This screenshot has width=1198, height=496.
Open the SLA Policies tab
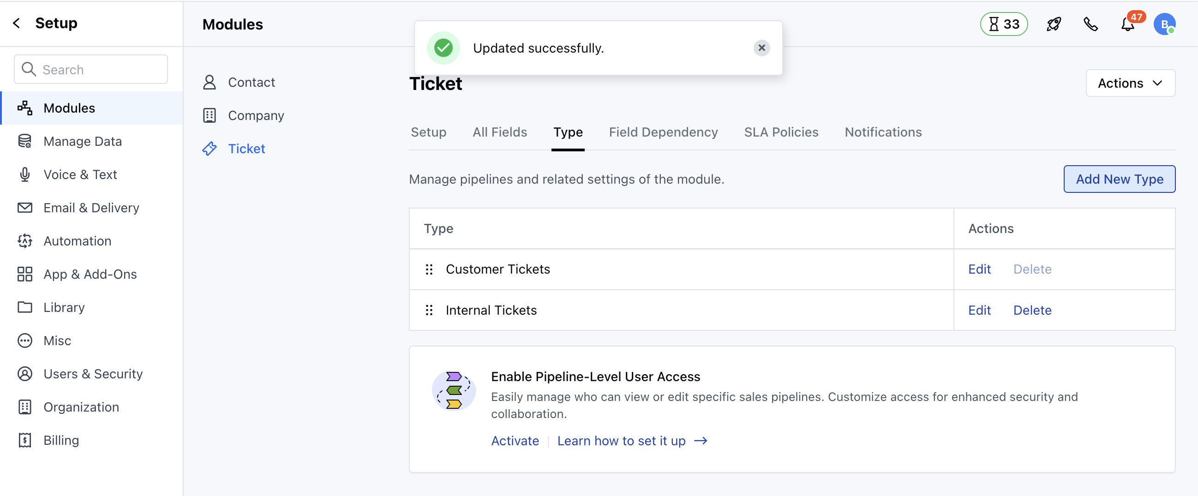tap(781, 132)
